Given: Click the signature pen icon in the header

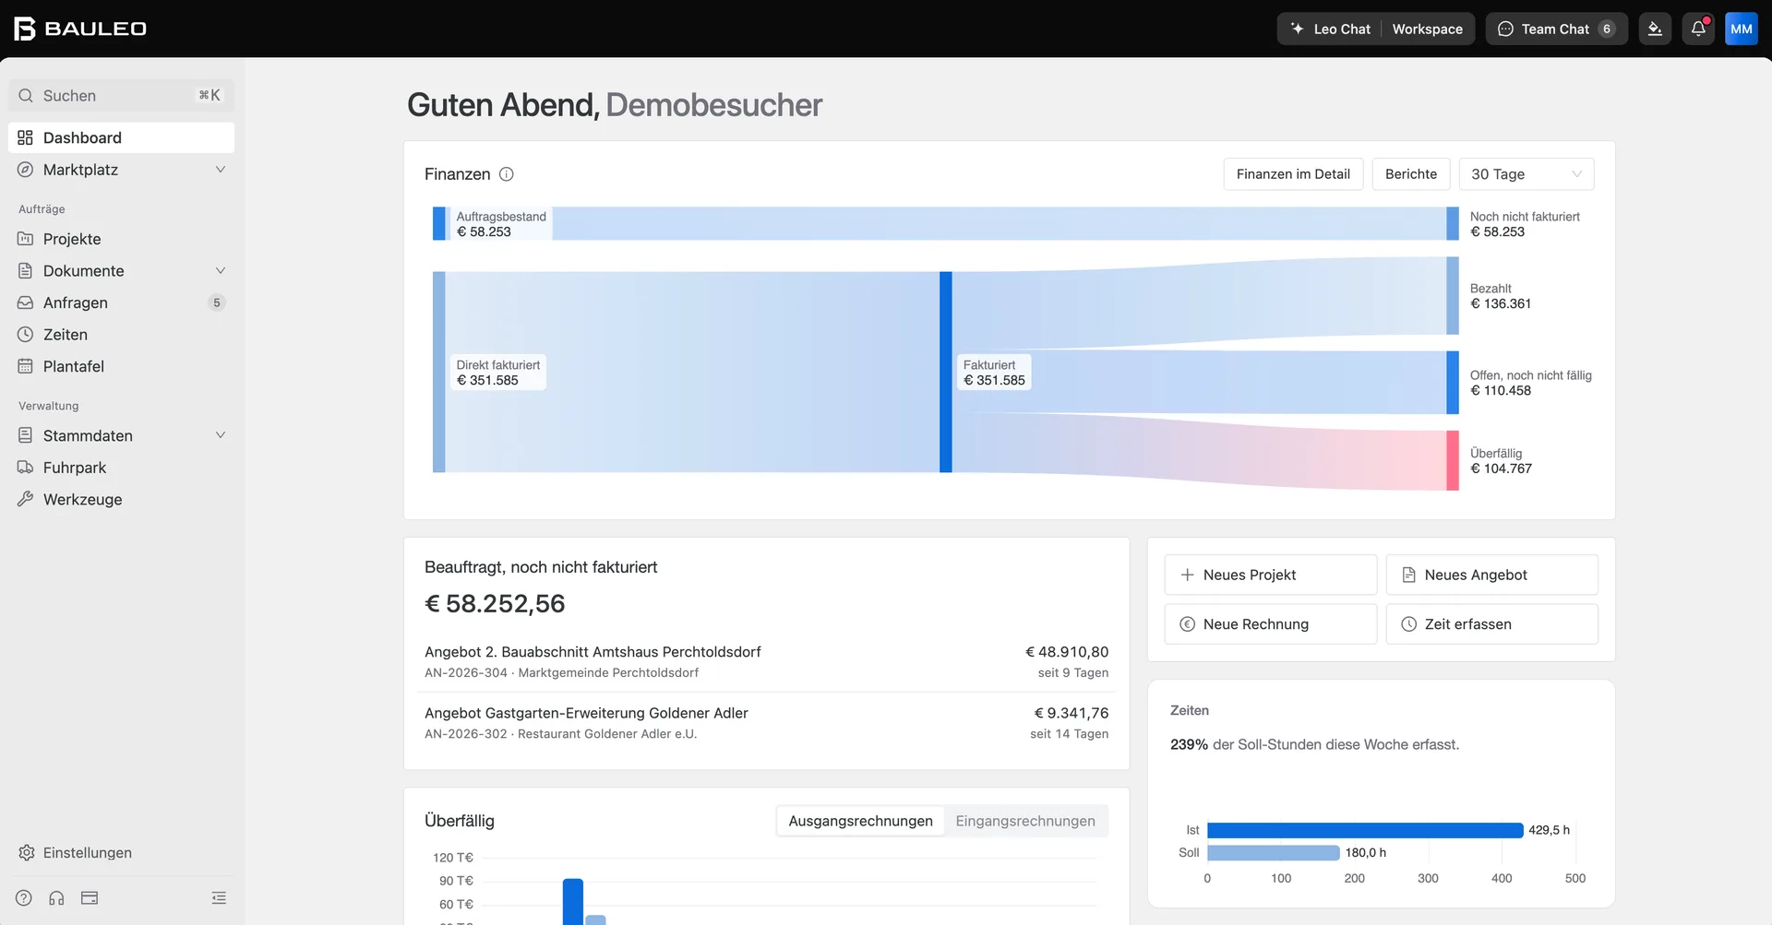Looking at the screenshot, I should click(1655, 29).
